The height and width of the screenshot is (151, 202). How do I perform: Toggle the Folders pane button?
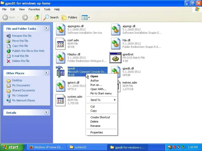(69, 17)
